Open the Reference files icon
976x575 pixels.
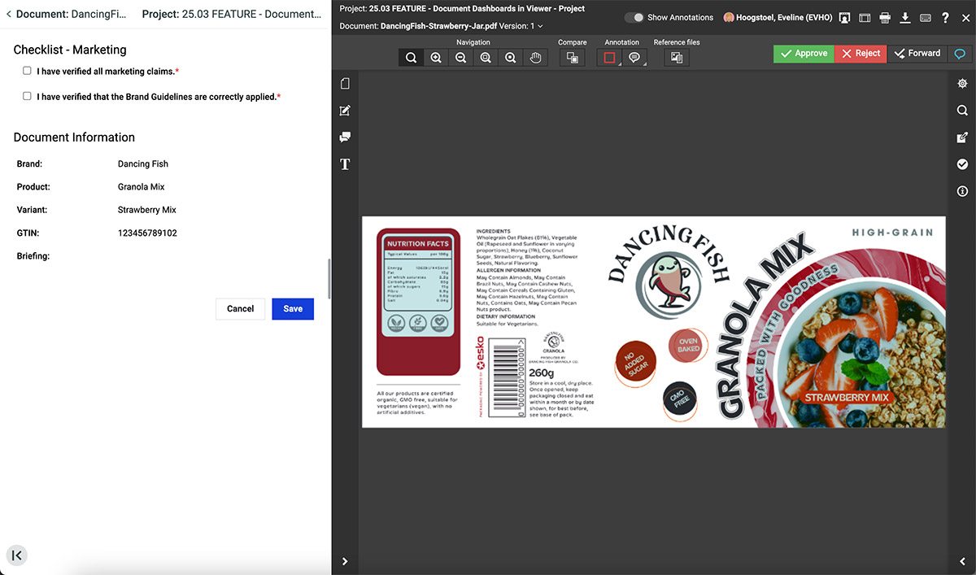click(x=676, y=58)
